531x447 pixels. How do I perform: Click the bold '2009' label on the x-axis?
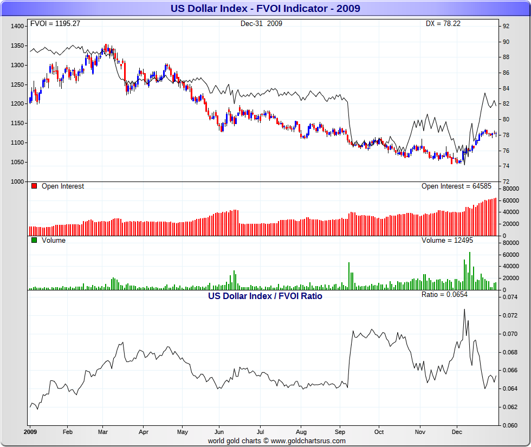coord(30,432)
